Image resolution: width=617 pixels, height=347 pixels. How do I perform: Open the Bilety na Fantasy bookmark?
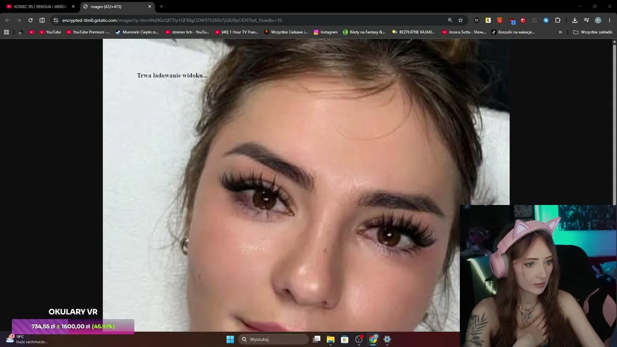pos(364,32)
